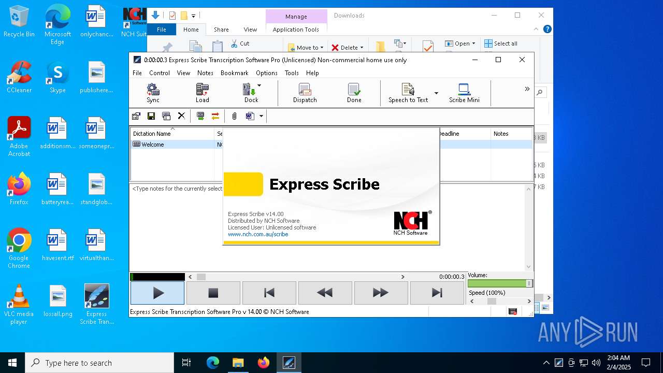Viewport: 663px width, 373px height.
Task: Click the Fast Forward button
Action: point(381,293)
